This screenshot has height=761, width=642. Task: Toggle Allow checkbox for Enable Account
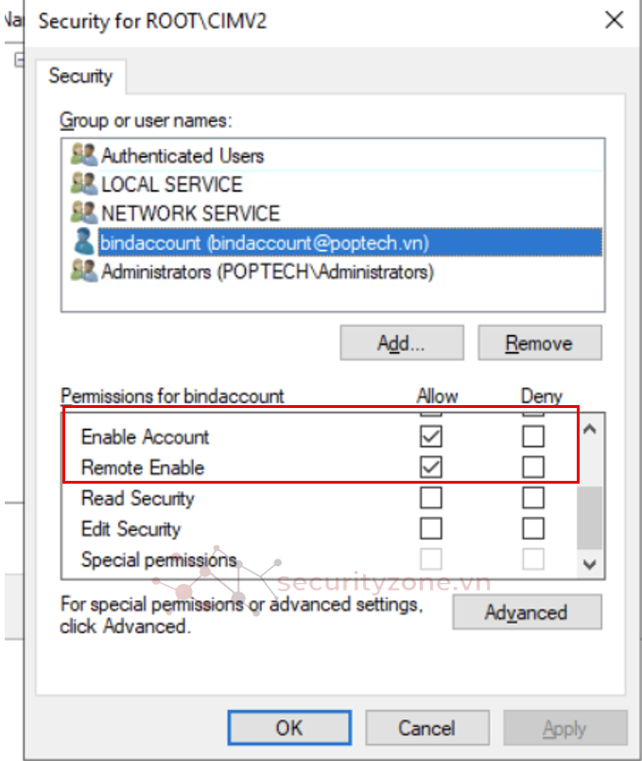click(x=431, y=436)
